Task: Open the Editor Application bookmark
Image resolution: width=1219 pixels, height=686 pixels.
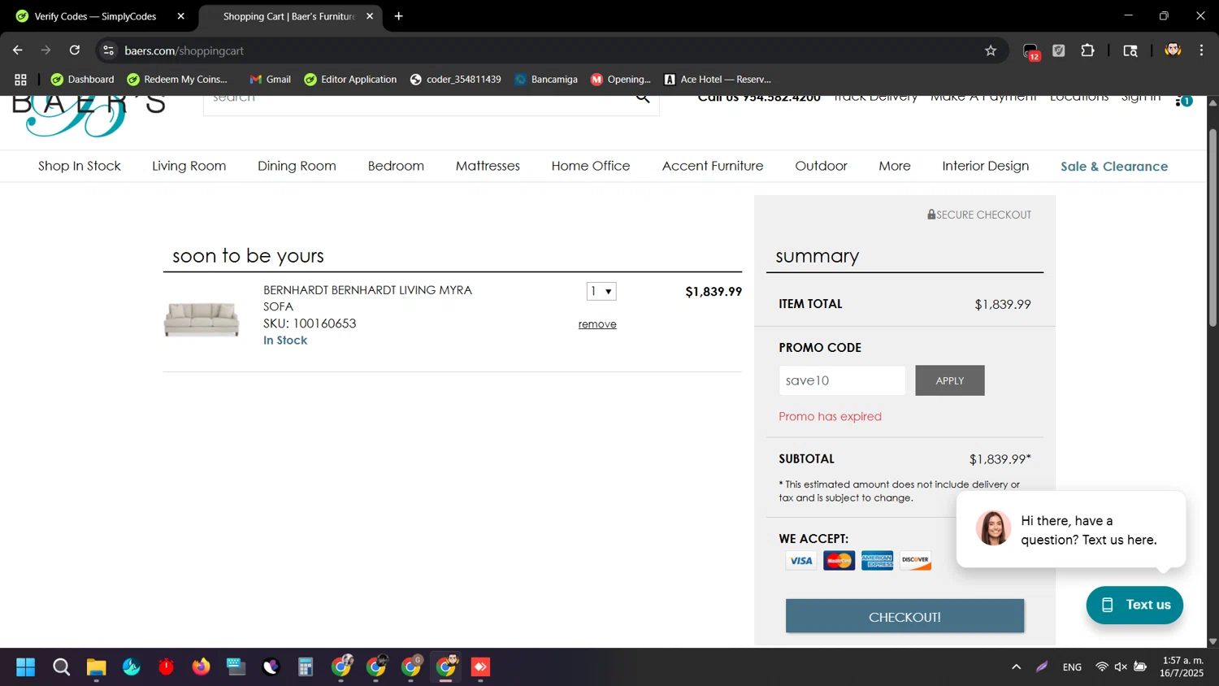Action: (350, 80)
